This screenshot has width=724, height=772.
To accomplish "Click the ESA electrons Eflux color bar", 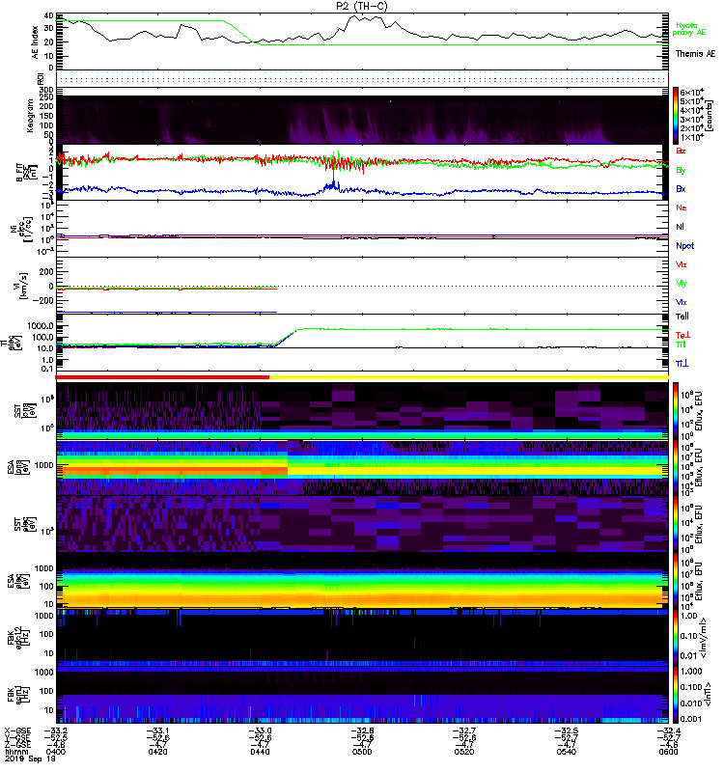I will [x=675, y=581].
